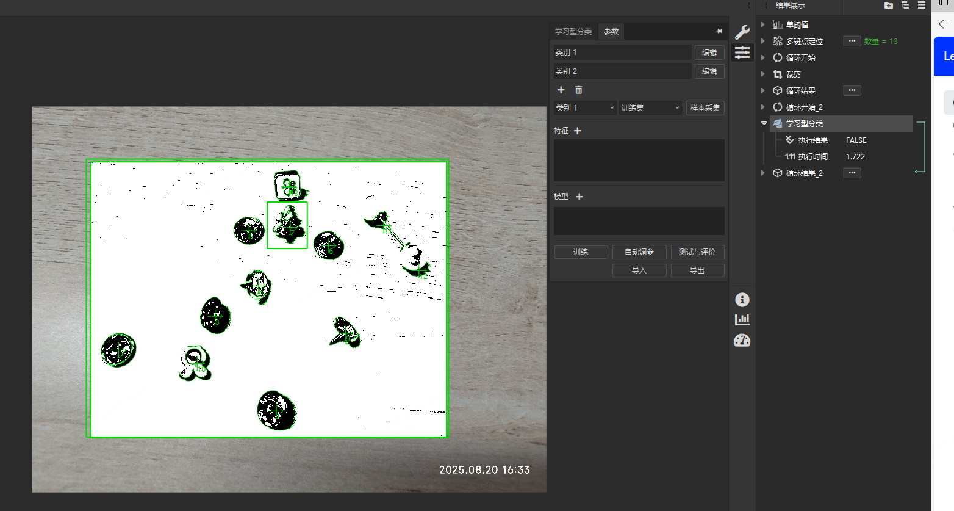Switch to the 学习型分类 tab
Viewport: 954px width, 511px height.
pos(573,32)
